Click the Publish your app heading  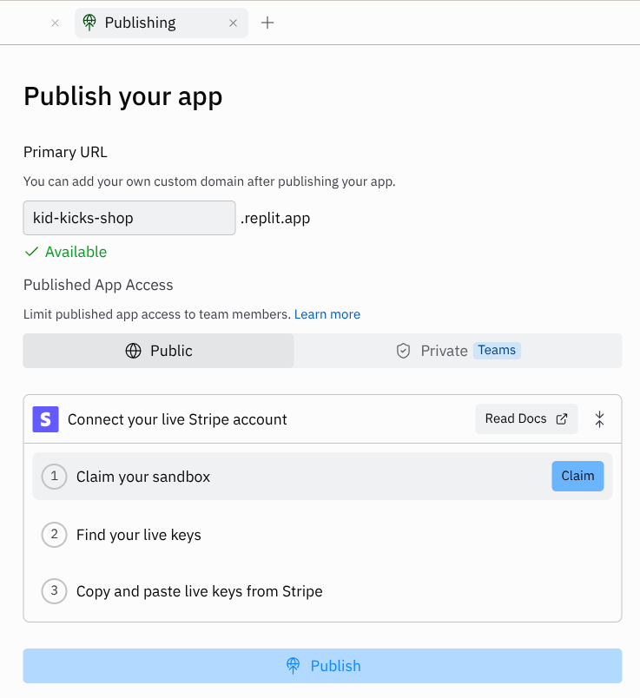coord(123,96)
